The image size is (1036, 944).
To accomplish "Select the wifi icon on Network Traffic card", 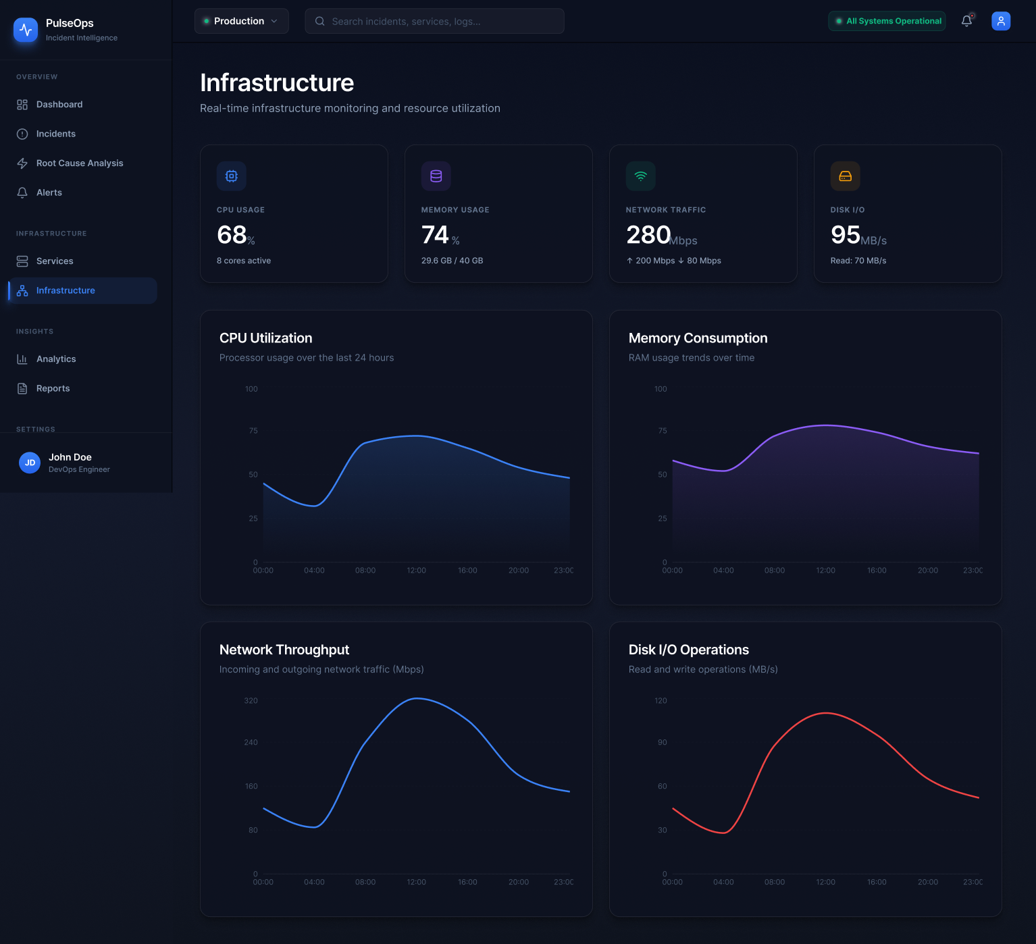I will 640,176.
